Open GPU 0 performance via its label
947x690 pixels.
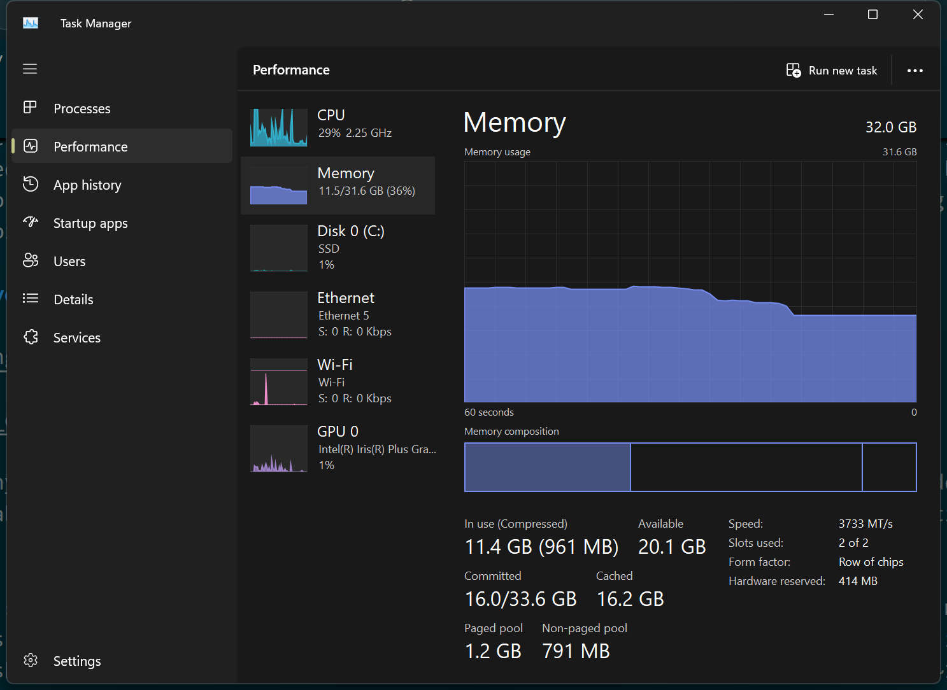(338, 432)
